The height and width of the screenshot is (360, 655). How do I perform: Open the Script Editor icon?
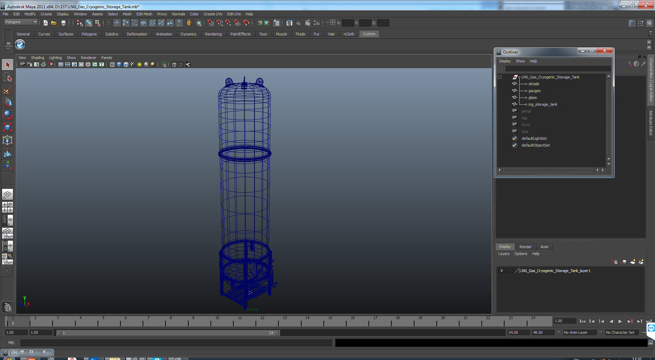click(651, 342)
